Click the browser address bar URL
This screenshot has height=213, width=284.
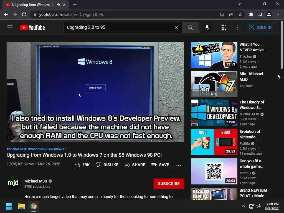[72, 14]
